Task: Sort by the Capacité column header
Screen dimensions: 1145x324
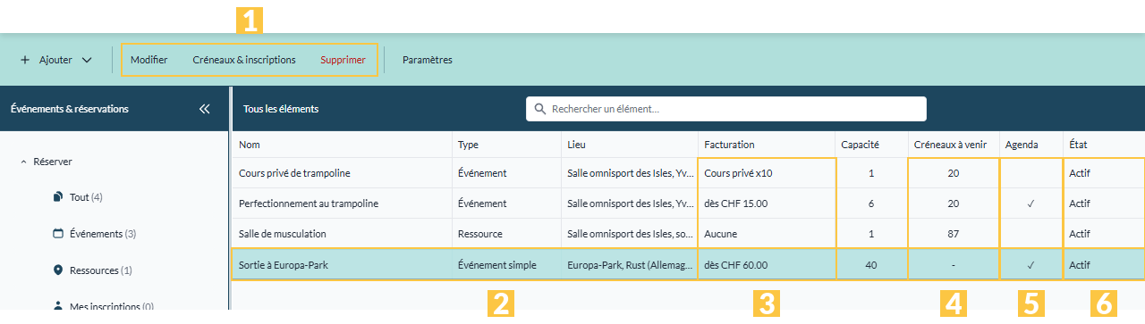Action: point(870,145)
